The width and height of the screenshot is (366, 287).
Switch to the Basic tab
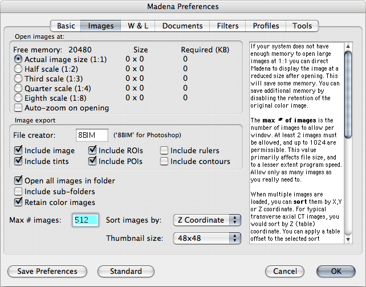pos(66,26)
